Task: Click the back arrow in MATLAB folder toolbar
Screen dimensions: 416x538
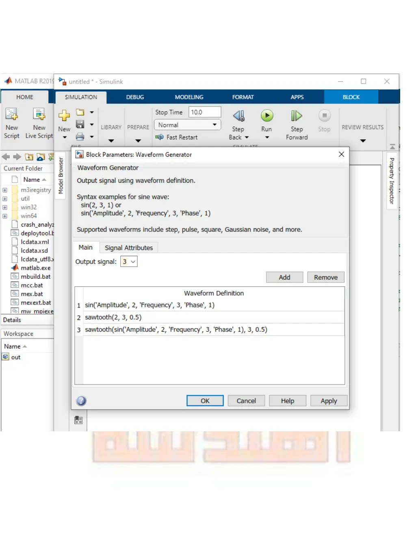Action: click(6, 157)
